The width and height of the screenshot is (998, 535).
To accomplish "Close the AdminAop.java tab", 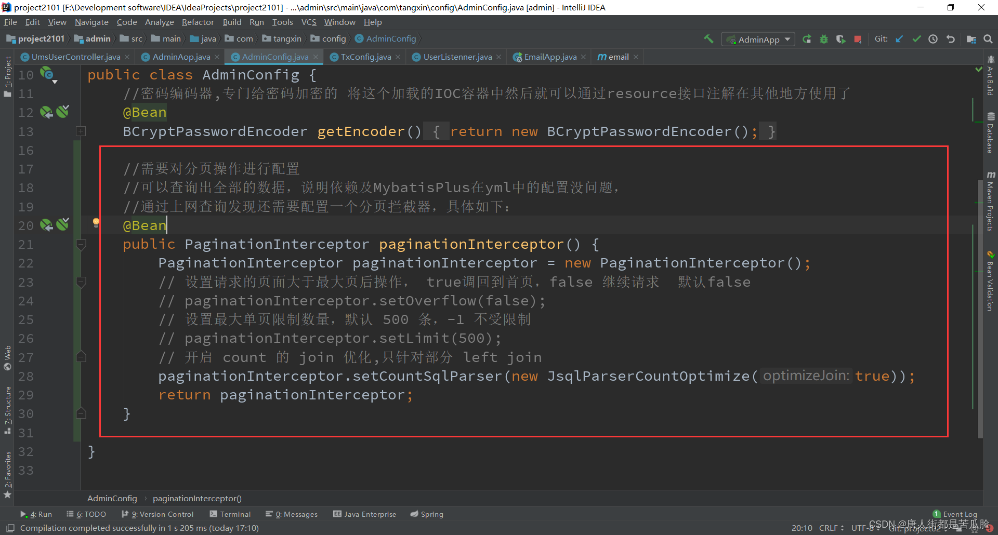I will tap(217, 57).
